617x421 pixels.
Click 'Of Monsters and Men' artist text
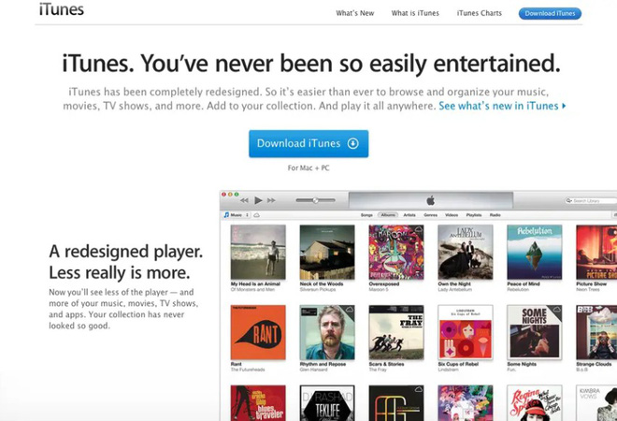tap(252, 289)
